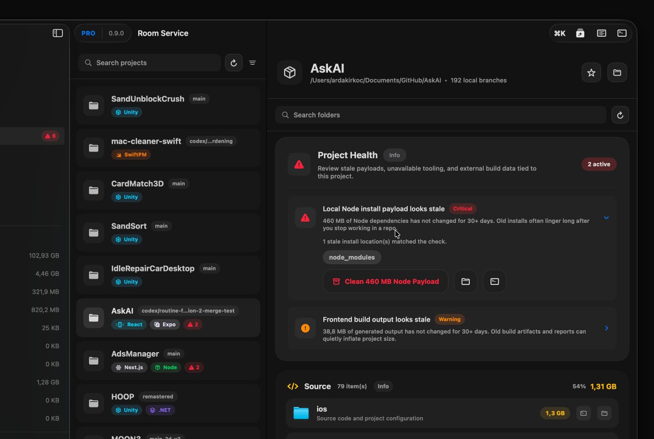Focus the Search folders field
The width and height of the screenshot is (654, 439).
(x=441, y=115)
